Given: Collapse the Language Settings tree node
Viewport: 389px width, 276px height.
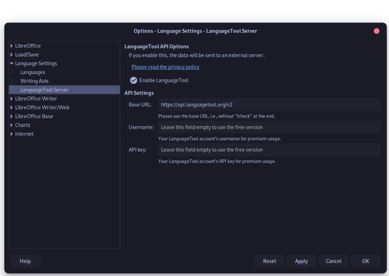Looking at the screenshot, I should pos(12,63).
